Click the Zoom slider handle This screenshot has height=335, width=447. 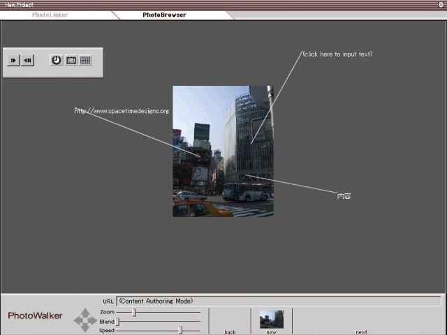tap(134, 313)
